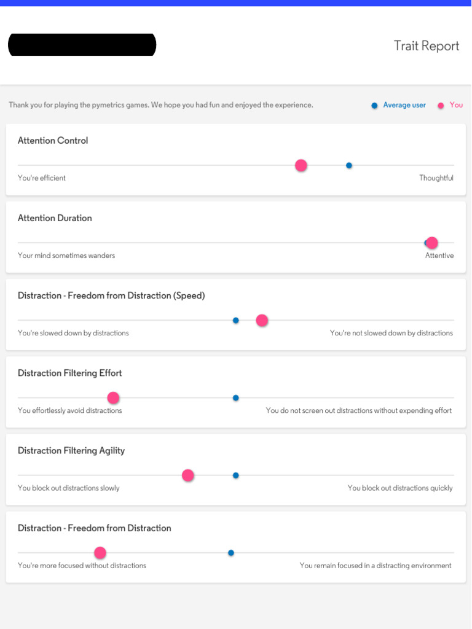The width and height of the screenshot is (472, 629).
Task: Click the redacted name bar in header
Action: 82,45
